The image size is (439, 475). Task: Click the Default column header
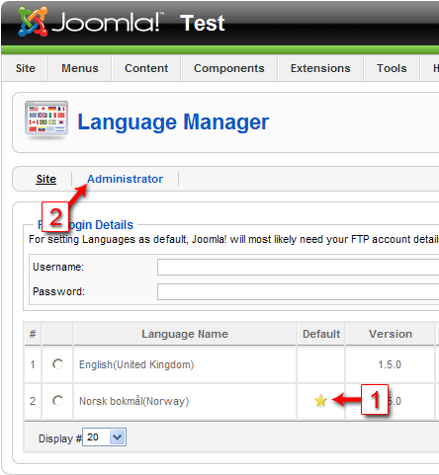click(x=321, y=334)
